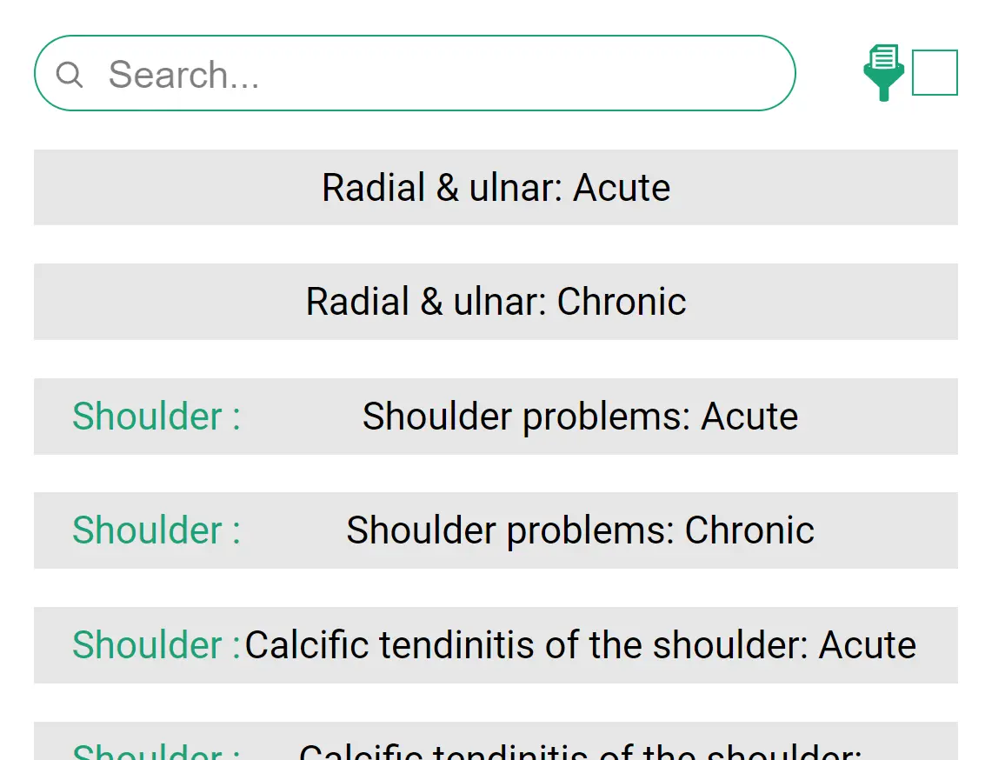Tick the checkbox beside the filter icon
This screenshot has height=760, width=1005.
935,73
